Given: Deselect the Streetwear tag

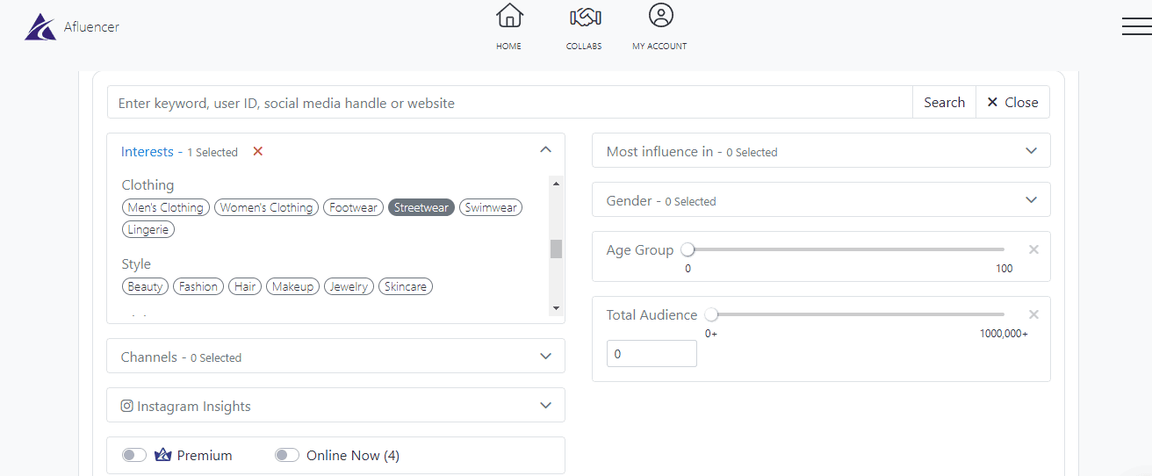Looking at the screenshot, I should 421,208.
